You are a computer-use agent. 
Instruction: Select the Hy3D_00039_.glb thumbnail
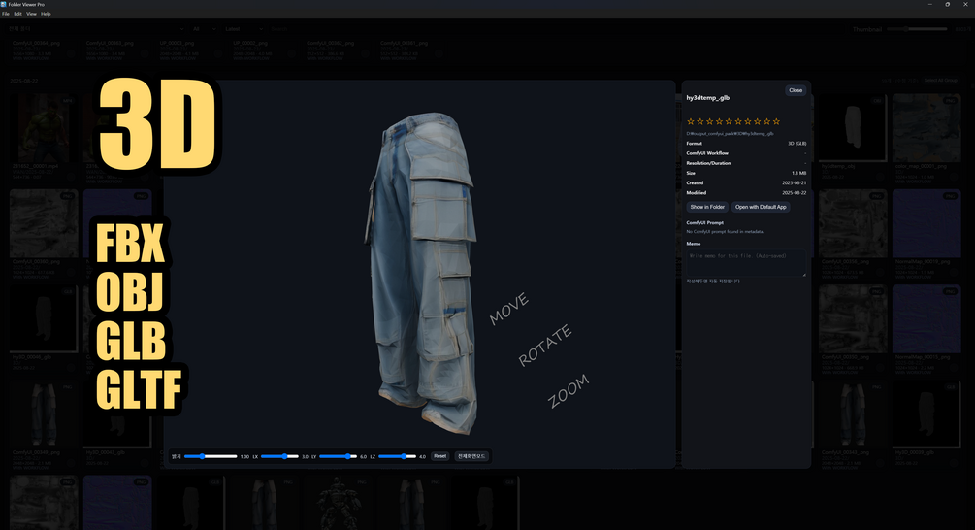pyautogui.click(x=926, y=414)
